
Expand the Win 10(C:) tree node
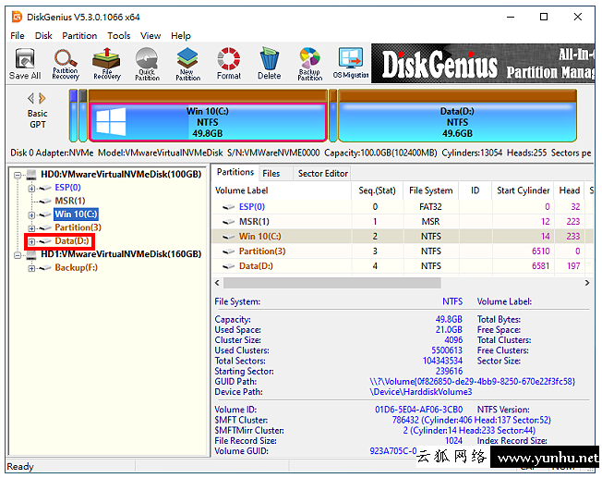(31, 214)
